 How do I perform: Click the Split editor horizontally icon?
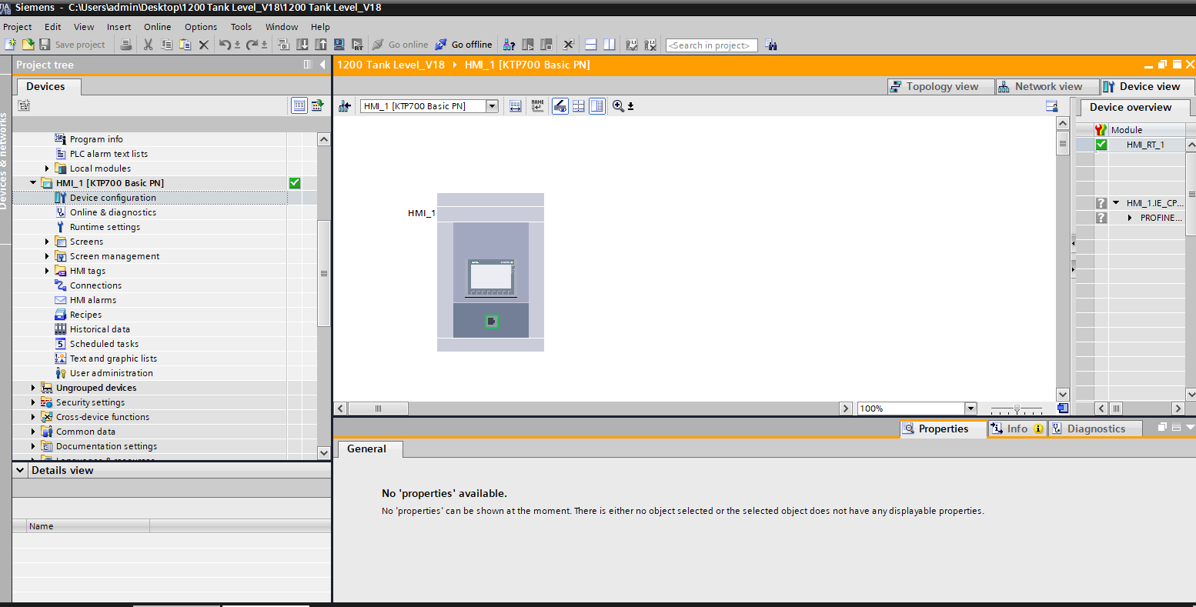pos(591,45)
